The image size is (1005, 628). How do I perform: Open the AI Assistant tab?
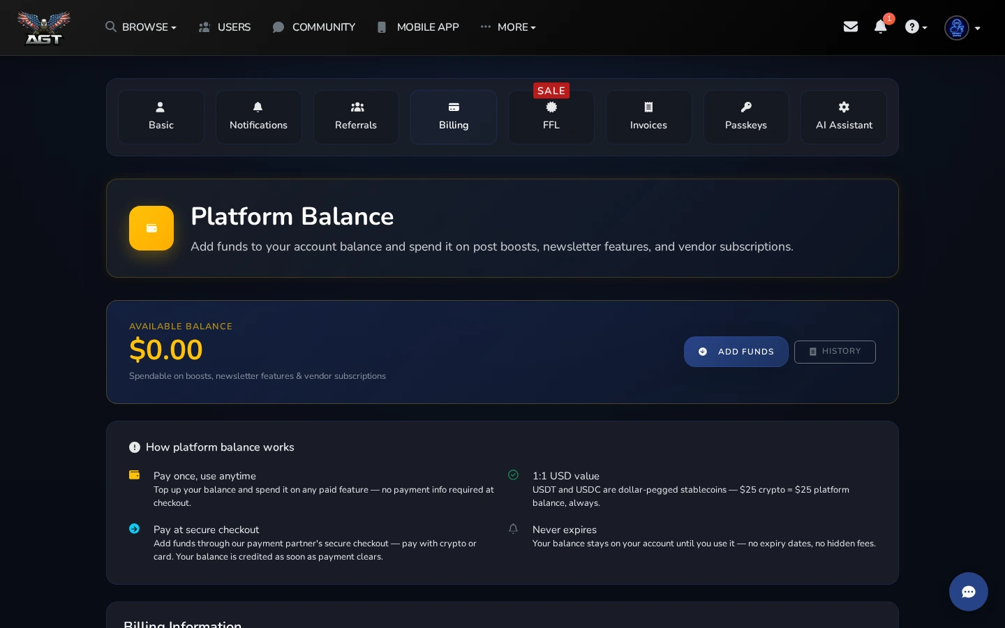pos(844,117)
